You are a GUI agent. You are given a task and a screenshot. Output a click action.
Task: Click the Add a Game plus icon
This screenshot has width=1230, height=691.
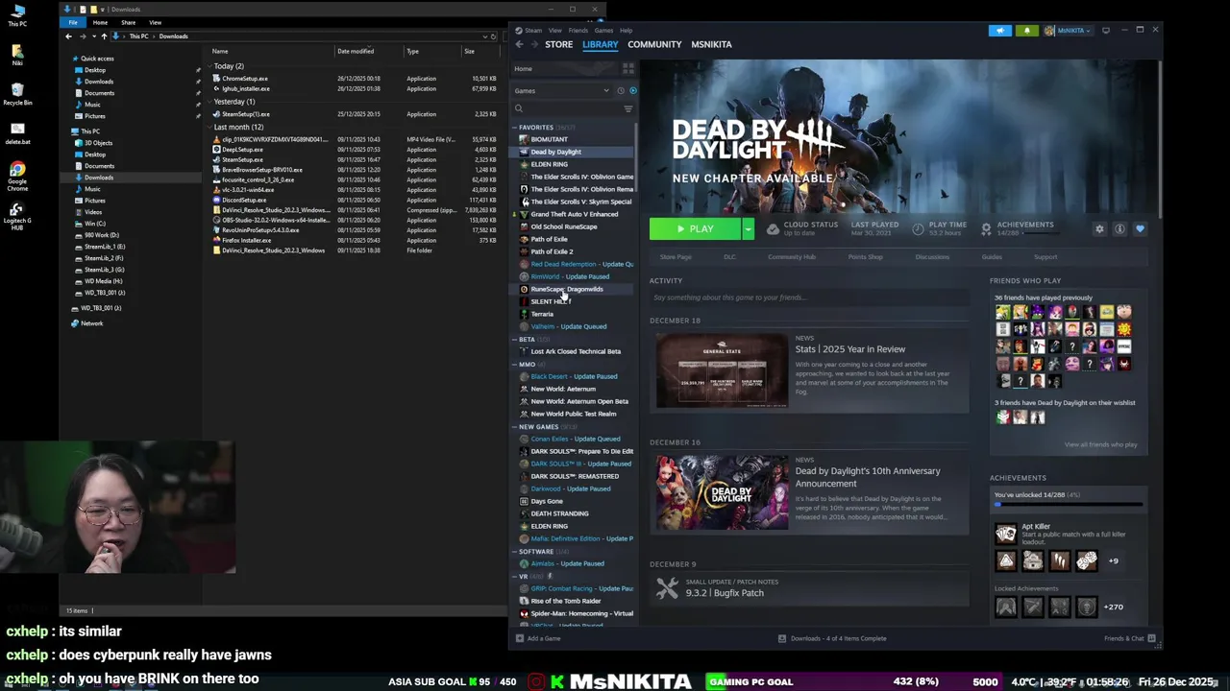520,638
